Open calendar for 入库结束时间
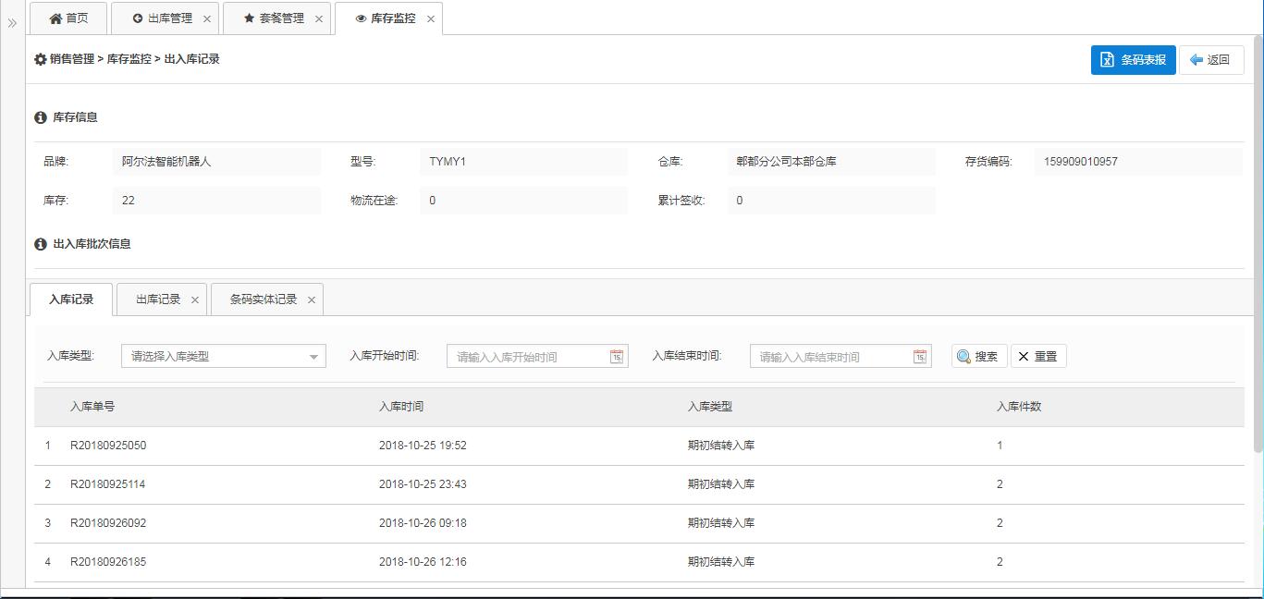The image size is (1264, 599). 920,357
